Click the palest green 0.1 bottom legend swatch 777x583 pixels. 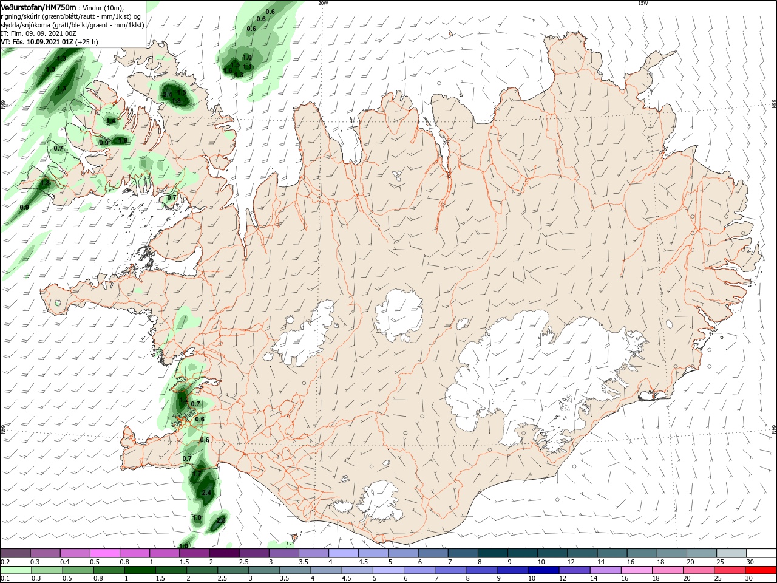coord(16,570)
